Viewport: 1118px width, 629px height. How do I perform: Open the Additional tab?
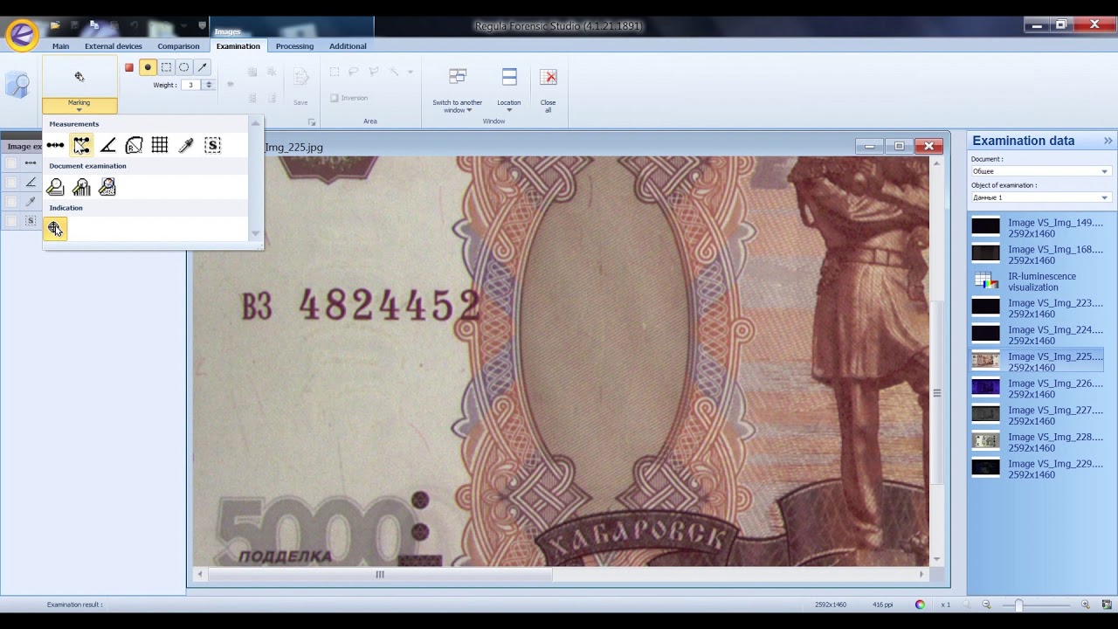pos(348,46)
